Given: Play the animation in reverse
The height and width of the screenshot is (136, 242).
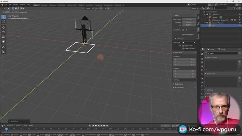Looking at the screenshot, I should (x=99, y=126).
